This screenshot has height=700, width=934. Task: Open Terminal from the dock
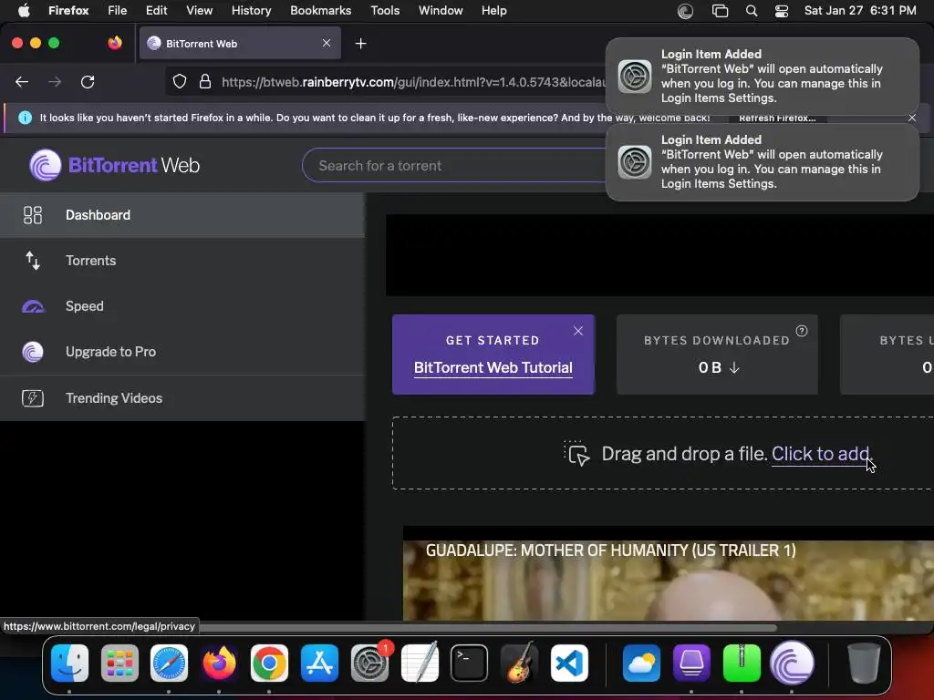tap(470, 664)
